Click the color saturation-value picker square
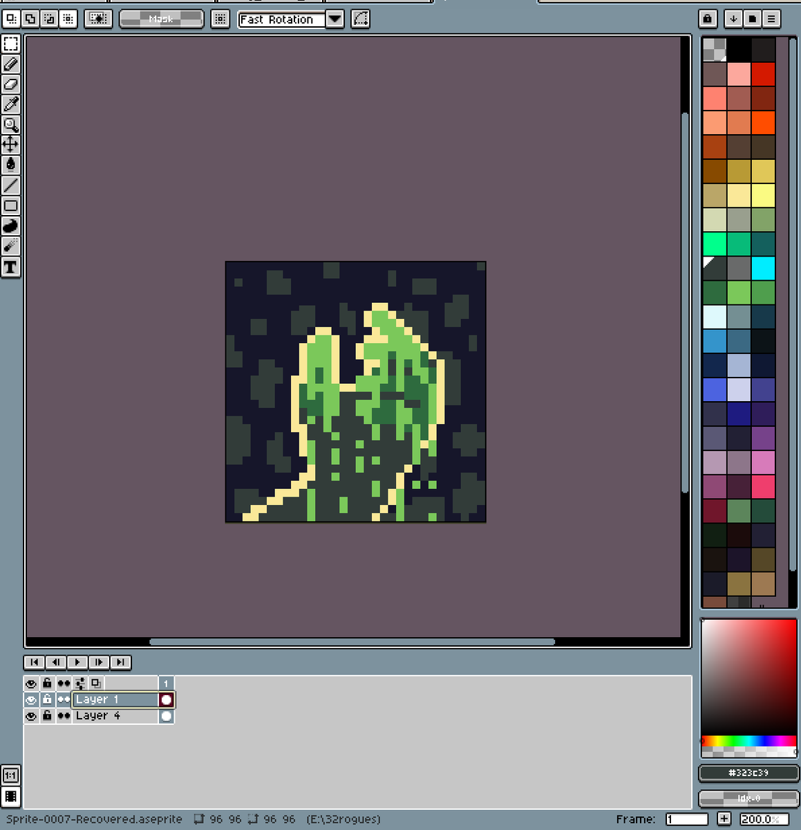The height and width of the screenshot is (830, 801). [748, 677]
